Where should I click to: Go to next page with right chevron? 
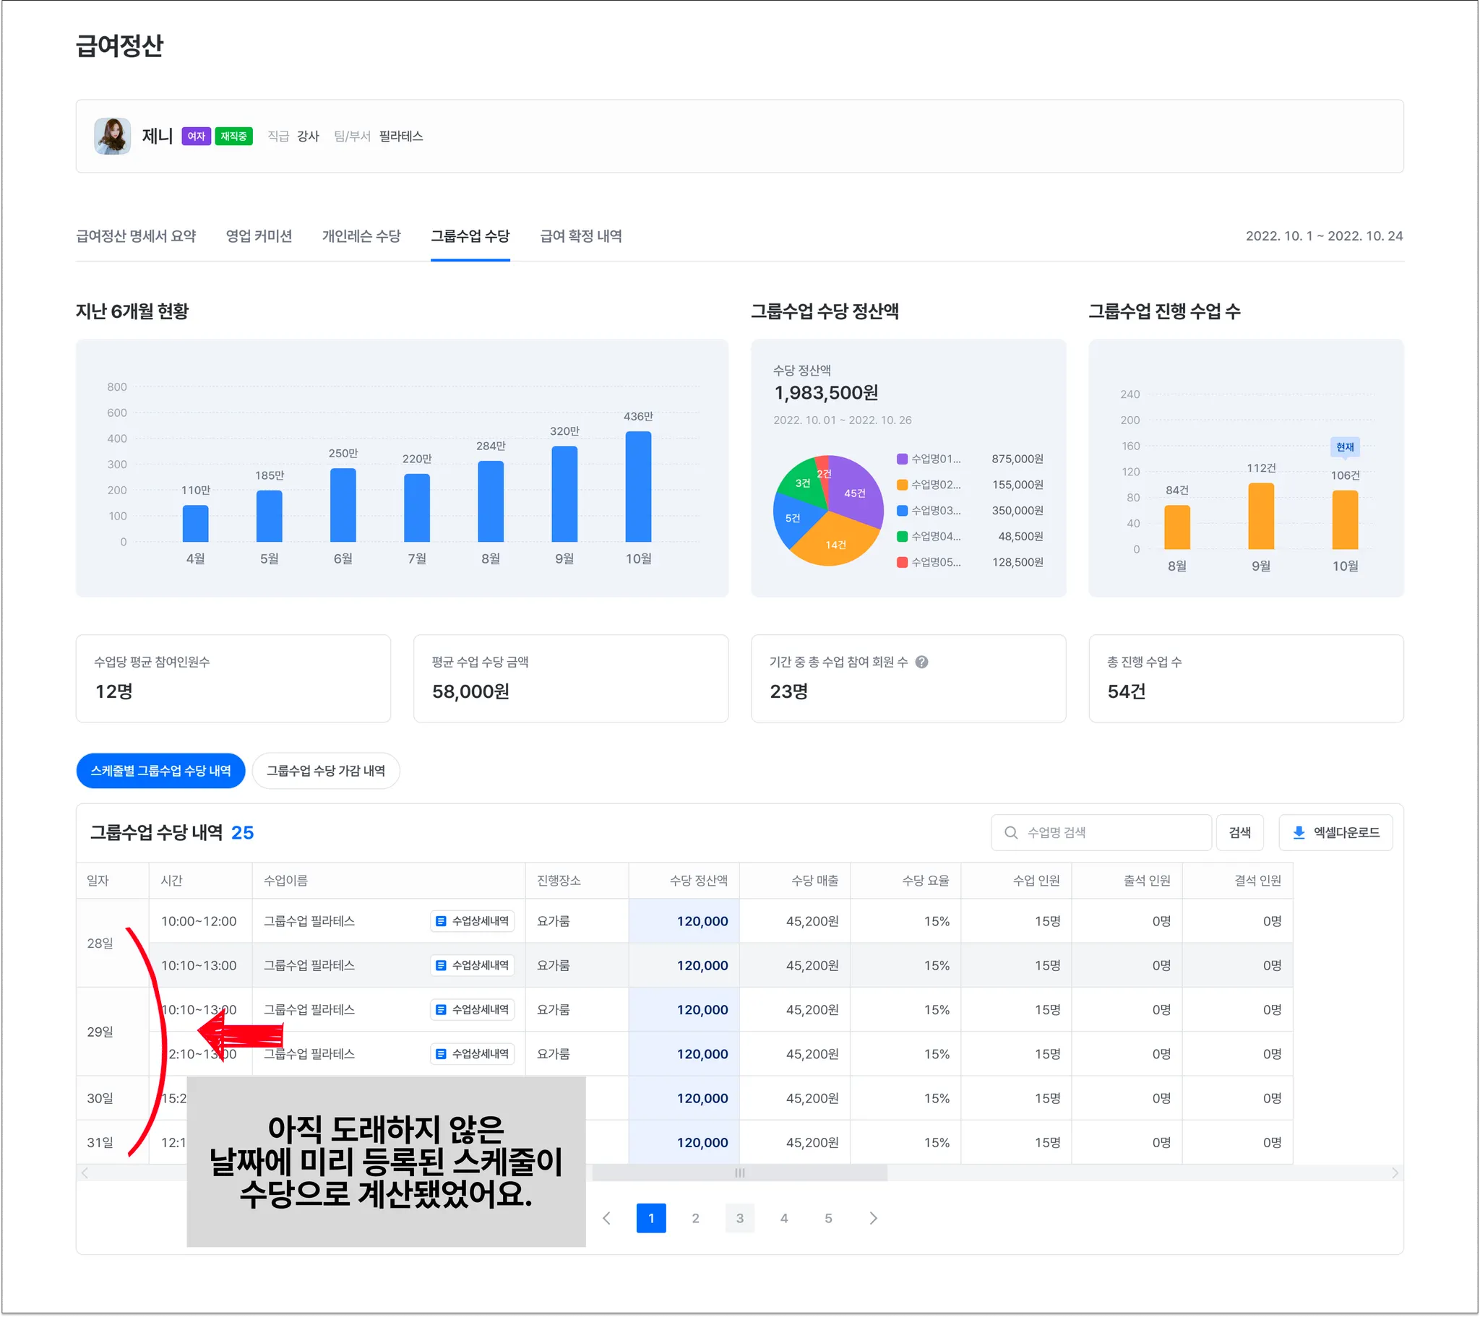[x=872, y=1218]
